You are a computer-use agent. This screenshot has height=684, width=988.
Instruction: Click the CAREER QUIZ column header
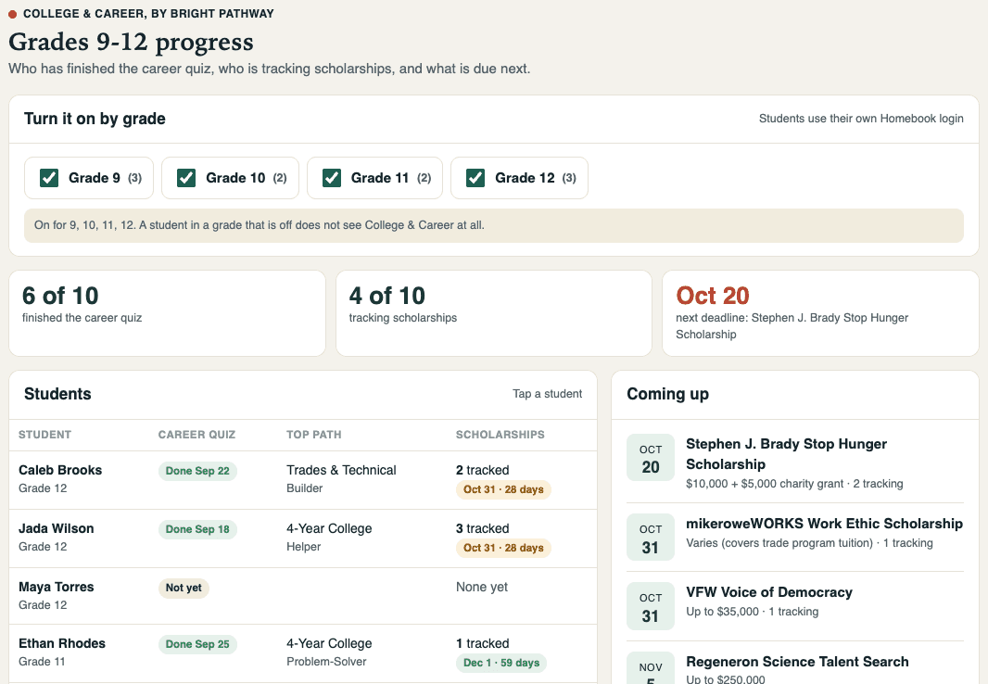[x=196, y=435]
